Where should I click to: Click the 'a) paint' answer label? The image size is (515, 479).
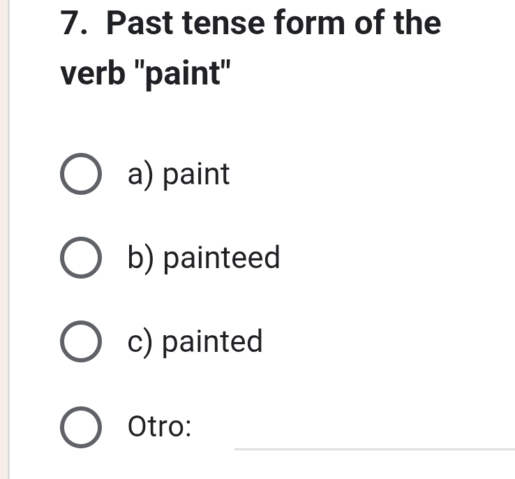tap(179, 175)
